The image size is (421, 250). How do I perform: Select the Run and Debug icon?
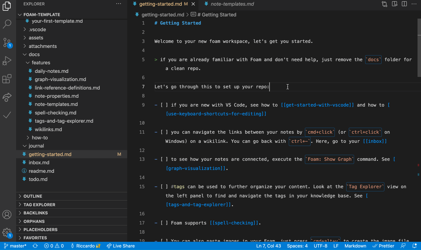(x=7, y=61)
